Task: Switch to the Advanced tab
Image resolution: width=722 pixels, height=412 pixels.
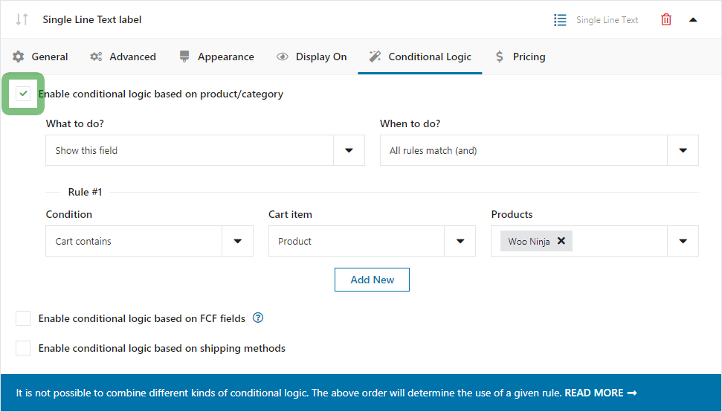Action: tap(123, 57)
